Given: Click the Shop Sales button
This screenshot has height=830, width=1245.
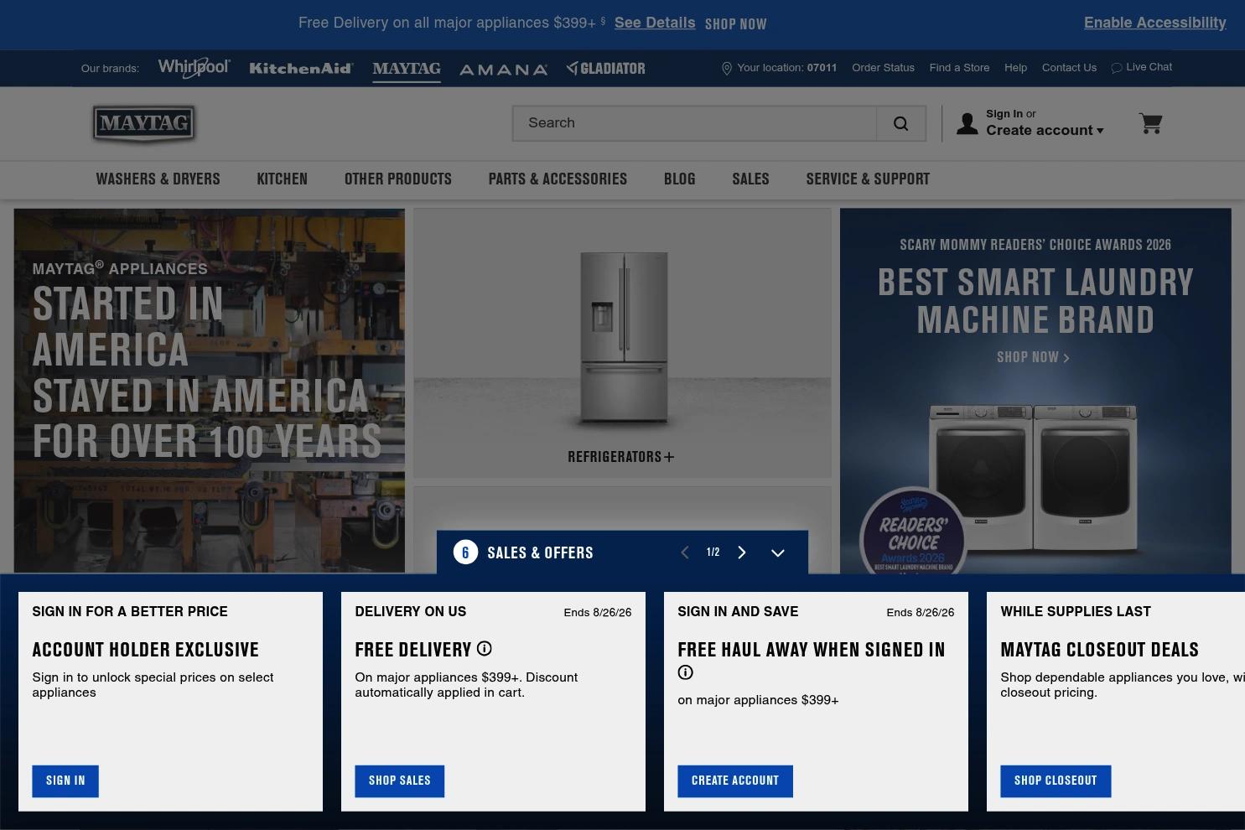Looking at the screenshot, I should 400,781.
